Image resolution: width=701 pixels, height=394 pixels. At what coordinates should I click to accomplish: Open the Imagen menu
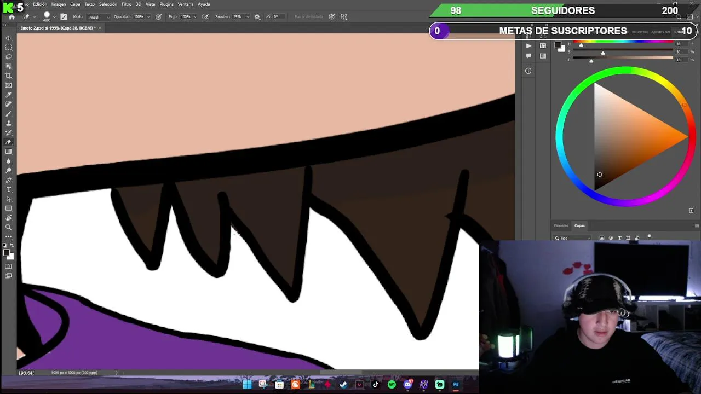tap(59, 4)
